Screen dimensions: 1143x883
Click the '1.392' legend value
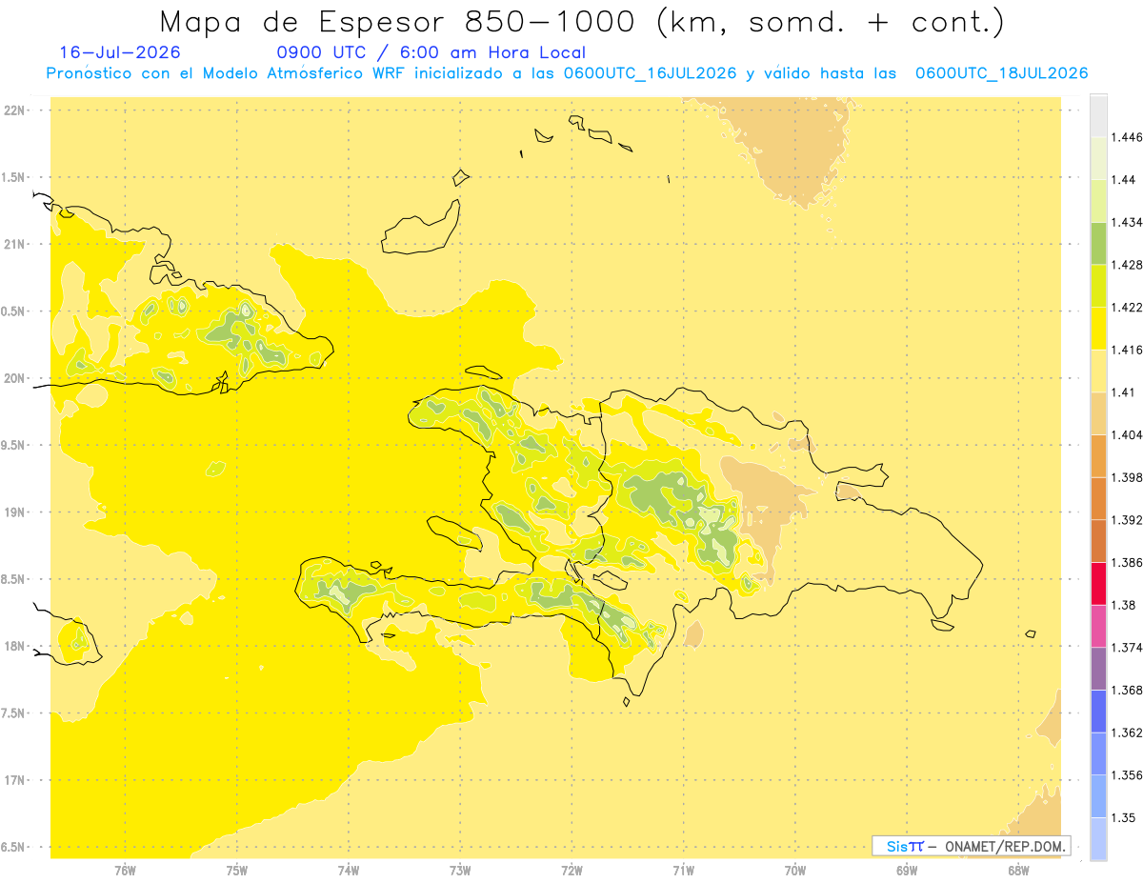1128,520
